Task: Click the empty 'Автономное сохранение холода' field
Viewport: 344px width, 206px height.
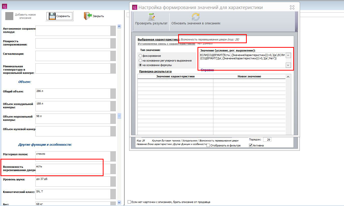Action: [73, 31]
